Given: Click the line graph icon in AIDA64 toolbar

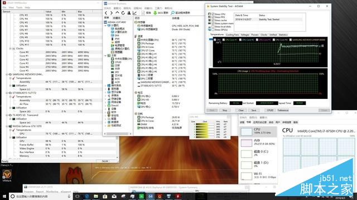Looking at the screenshot, I should (x=134, y=13).
